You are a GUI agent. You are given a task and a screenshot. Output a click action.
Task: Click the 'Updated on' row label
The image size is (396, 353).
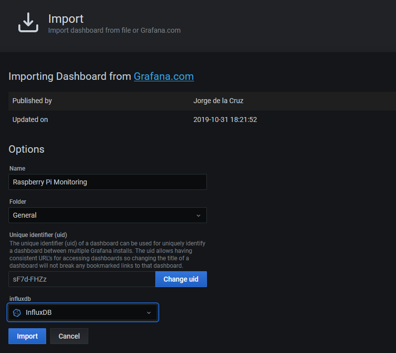tap(30, 119)
